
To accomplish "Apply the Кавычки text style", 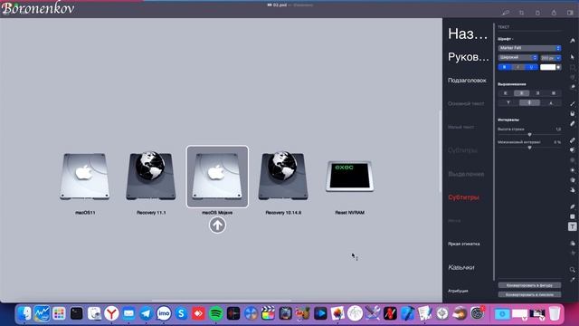I will tap(461, 267).
